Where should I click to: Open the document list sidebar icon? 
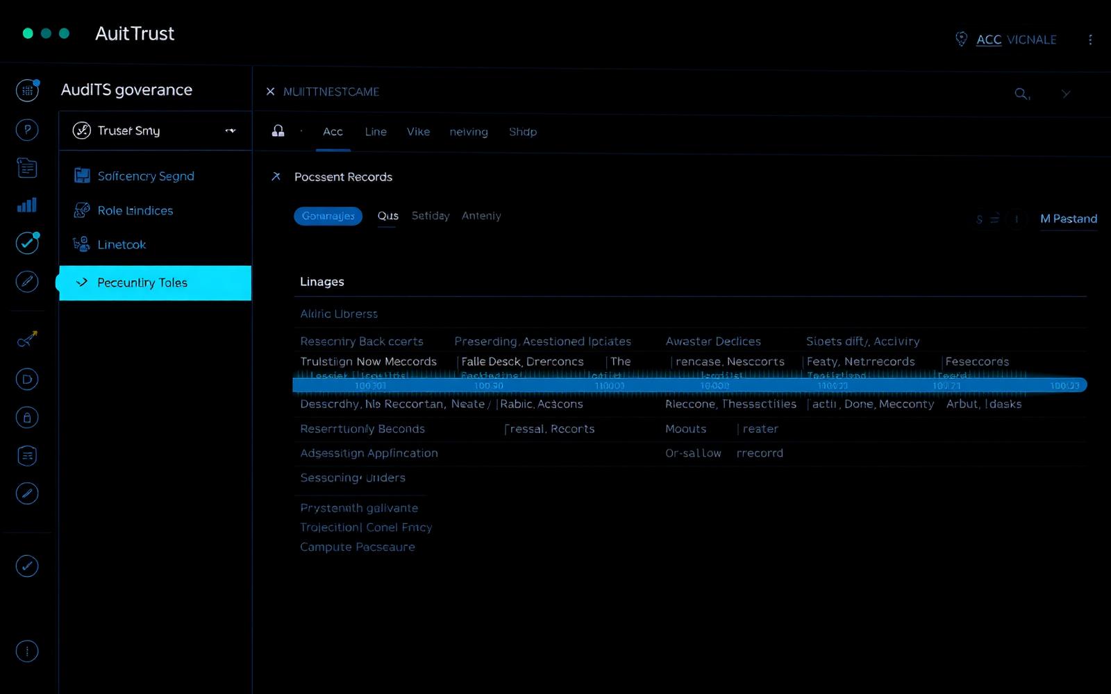[x=27, y=167]
